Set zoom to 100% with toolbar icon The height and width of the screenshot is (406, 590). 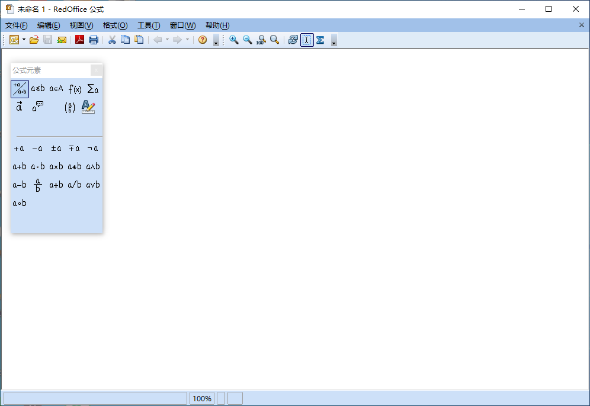[x=261, y=40]
